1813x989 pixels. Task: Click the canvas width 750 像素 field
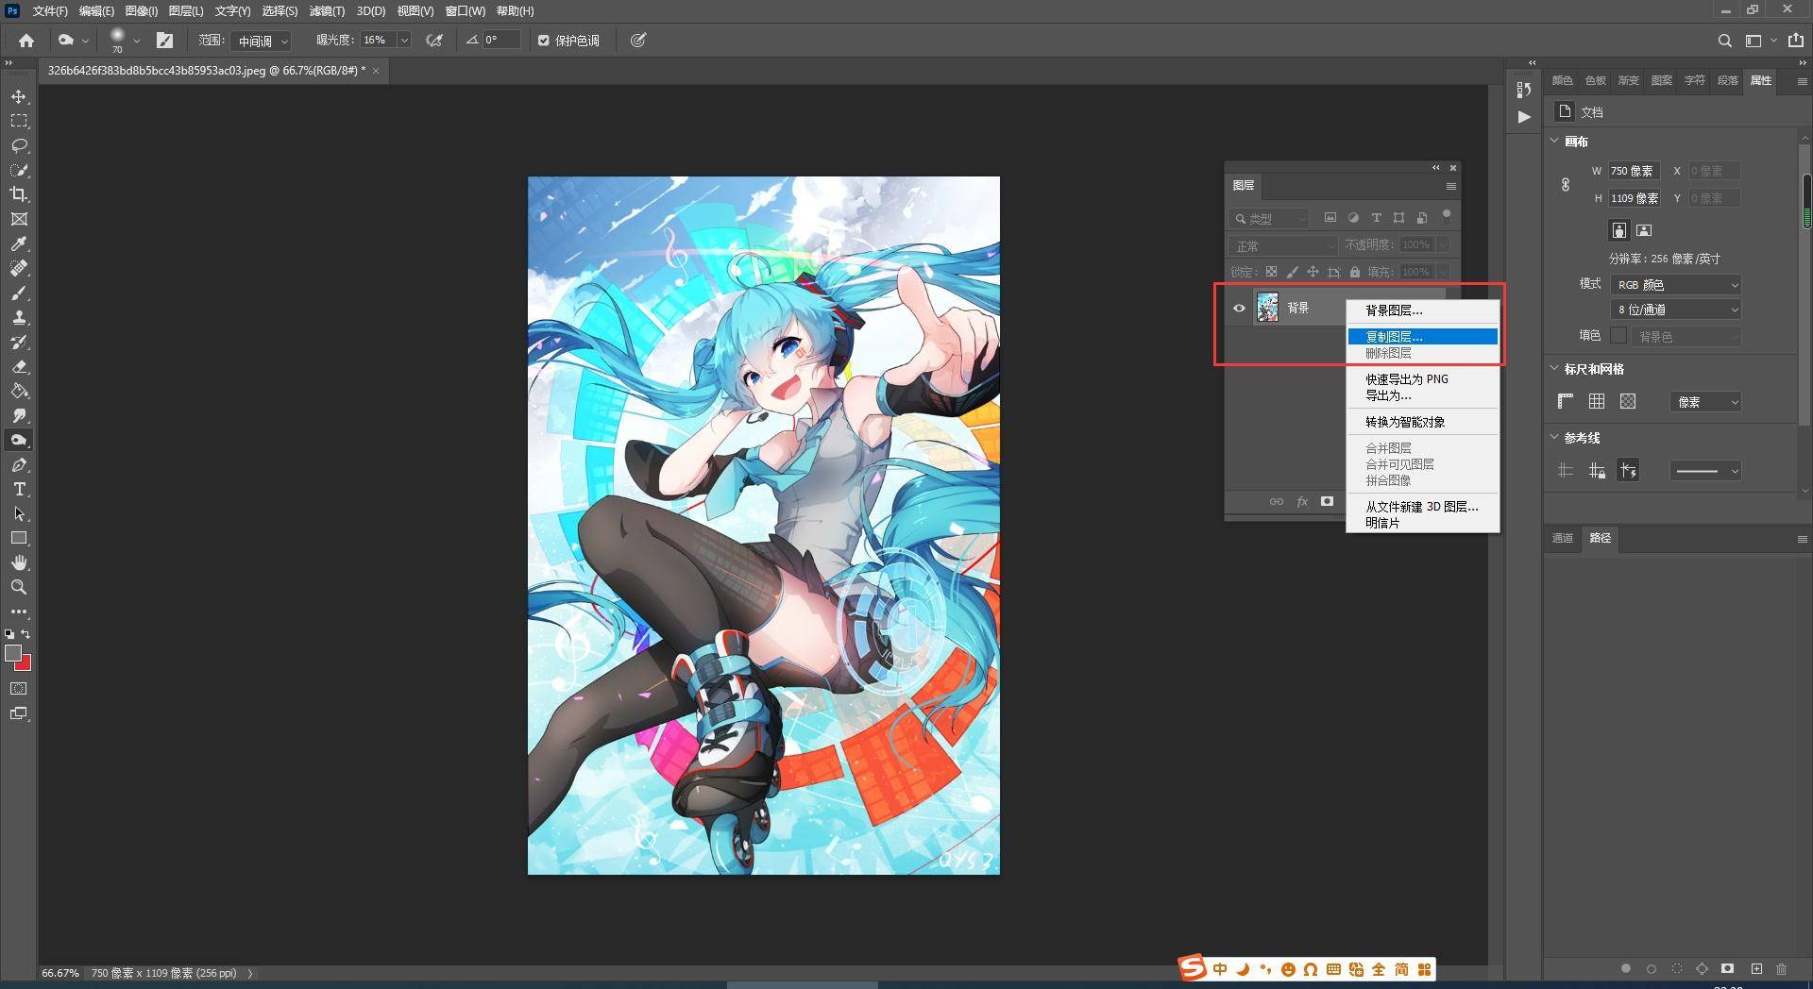pos(1634,171)
